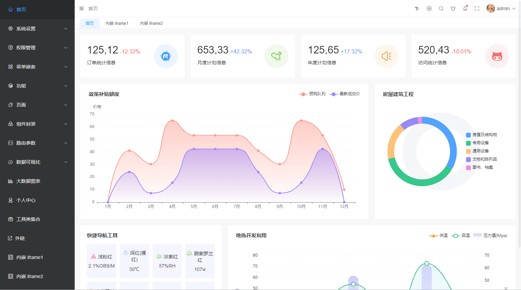Click the 访问统计信息 label
521x290 pixels.
coord(432,63)
